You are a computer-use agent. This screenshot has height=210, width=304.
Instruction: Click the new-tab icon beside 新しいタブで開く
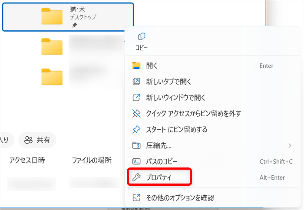[x=136, y=82]
